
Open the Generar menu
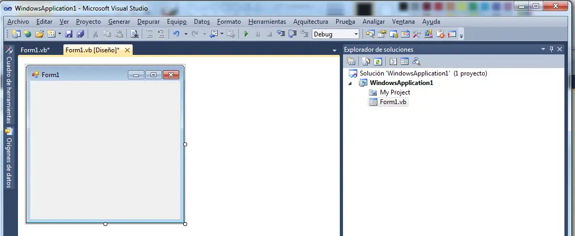pos(119,22)
